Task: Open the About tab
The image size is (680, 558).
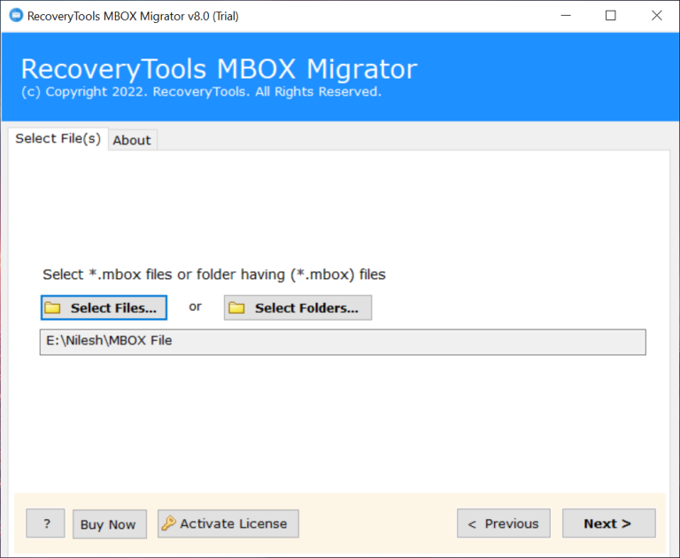Action: click(132, 140)
